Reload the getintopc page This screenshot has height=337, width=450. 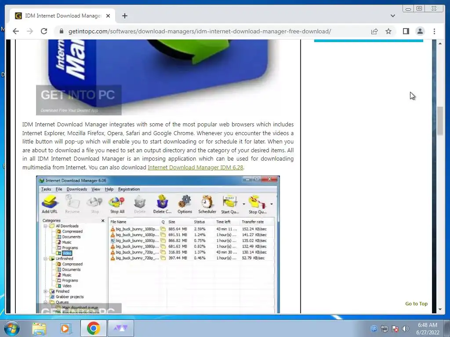click(44, 31)
